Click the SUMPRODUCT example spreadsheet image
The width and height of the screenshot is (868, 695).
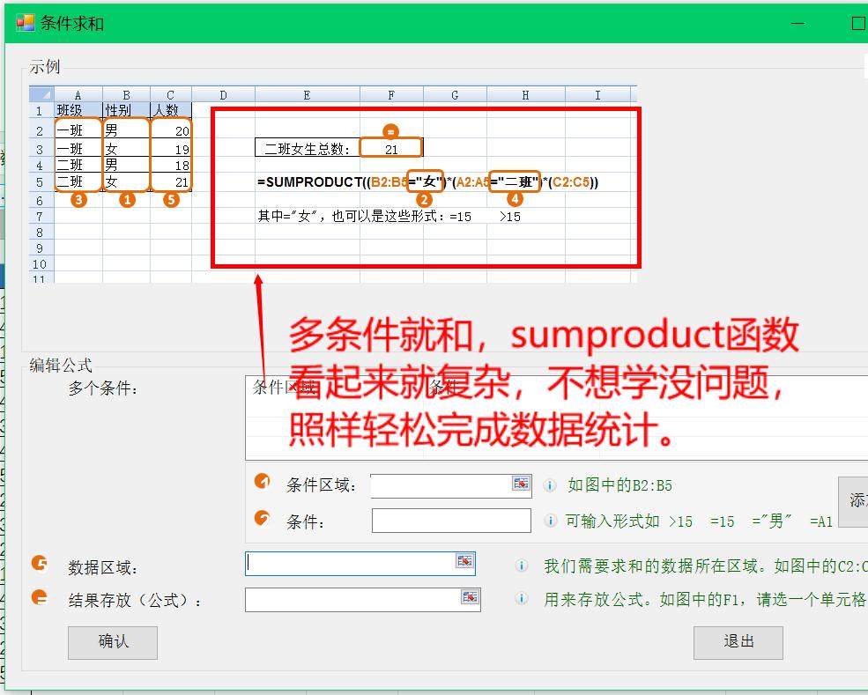(x=332, y=184)
